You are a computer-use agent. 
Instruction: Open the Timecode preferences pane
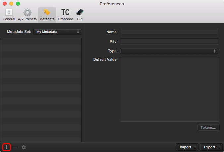(65, 15)
